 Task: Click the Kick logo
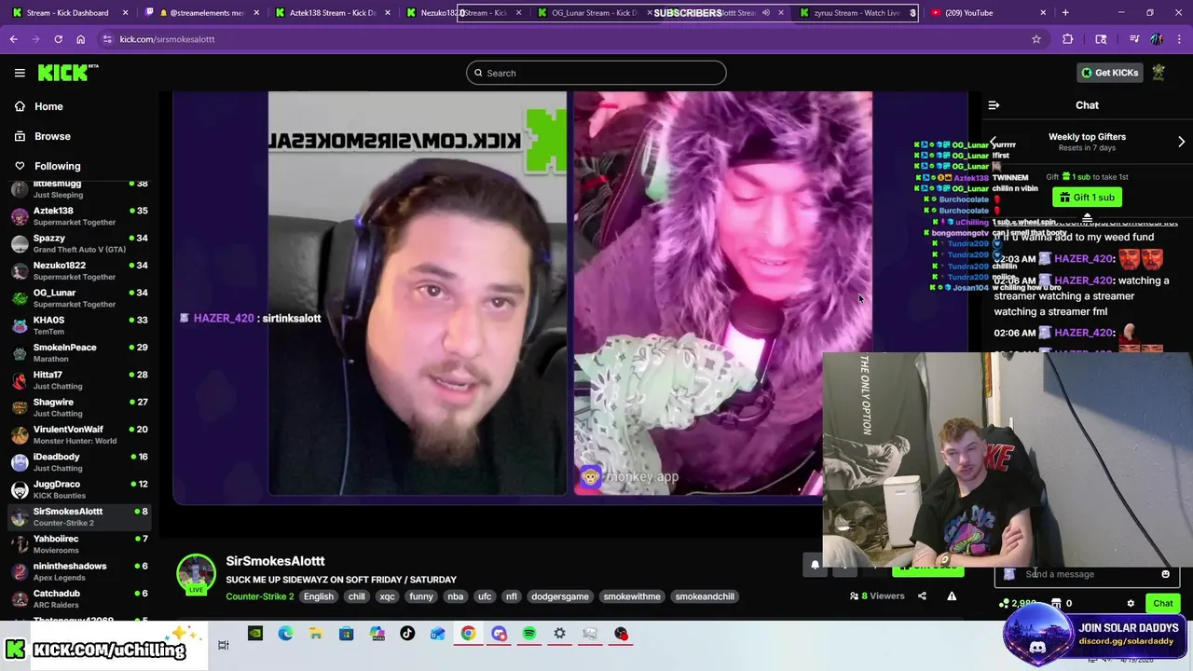click(67, 73)
